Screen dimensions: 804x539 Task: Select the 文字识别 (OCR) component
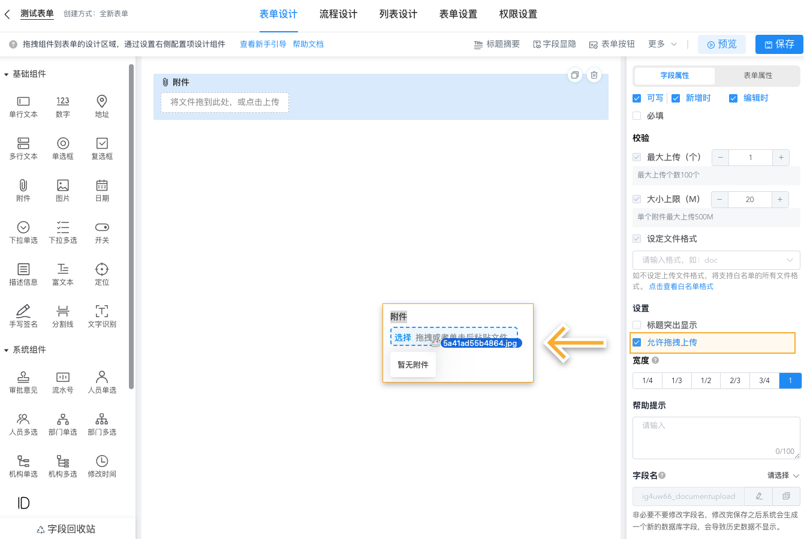[x=101, y=316]
